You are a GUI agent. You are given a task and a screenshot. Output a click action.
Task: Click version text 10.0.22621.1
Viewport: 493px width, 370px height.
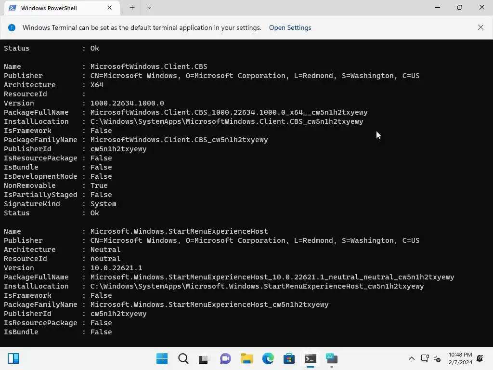tap(117, 268)
